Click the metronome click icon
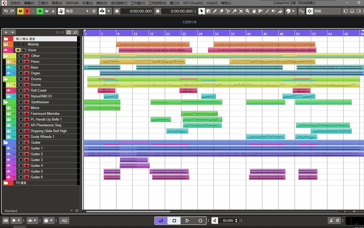 tap(331, 220)
